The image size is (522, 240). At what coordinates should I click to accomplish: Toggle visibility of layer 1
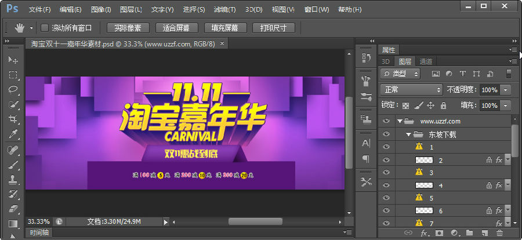click(386, 147)
